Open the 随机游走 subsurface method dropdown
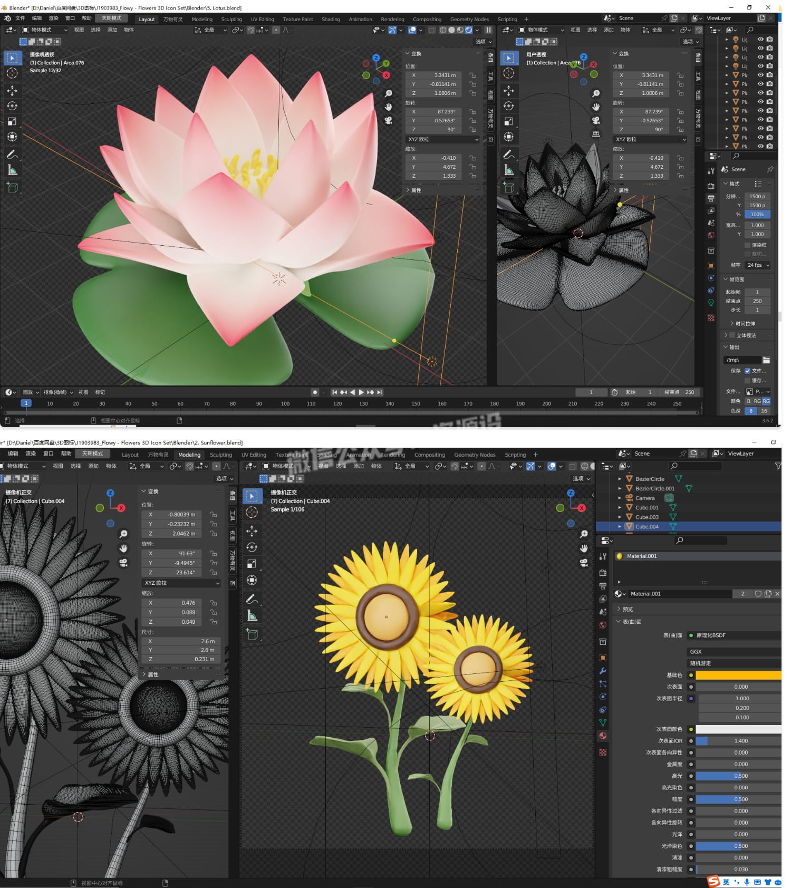 pos(734,663)
